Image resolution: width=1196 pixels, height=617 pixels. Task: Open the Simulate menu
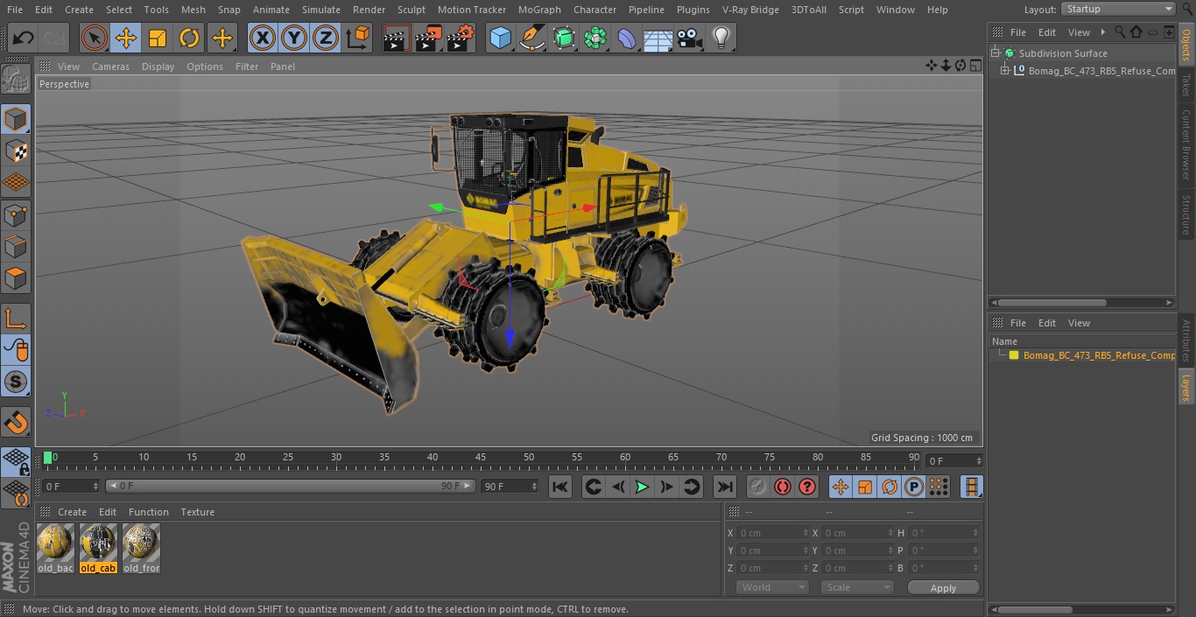pyautogui.click(x=321, y=10)
